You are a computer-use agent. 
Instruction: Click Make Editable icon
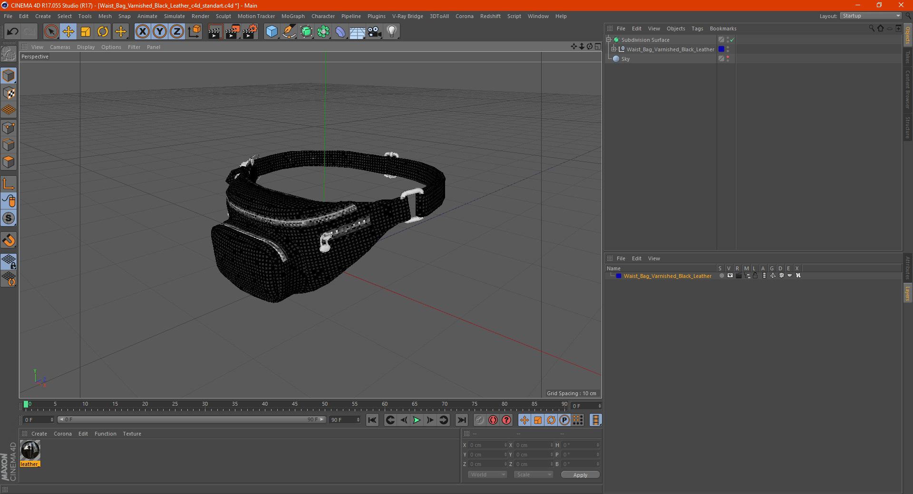click(x=9, y=54)
